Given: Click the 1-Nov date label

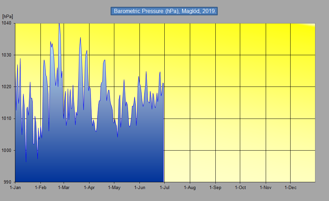Looking at the screenshot, I should click(x=265, y=187).
